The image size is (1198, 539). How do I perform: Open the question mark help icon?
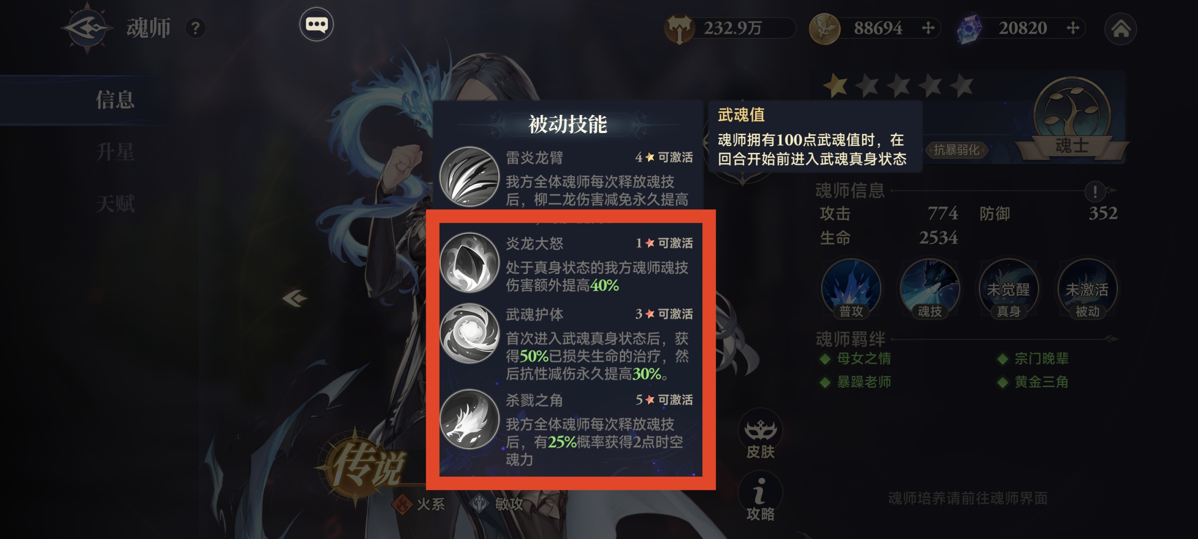coord(195,28)
